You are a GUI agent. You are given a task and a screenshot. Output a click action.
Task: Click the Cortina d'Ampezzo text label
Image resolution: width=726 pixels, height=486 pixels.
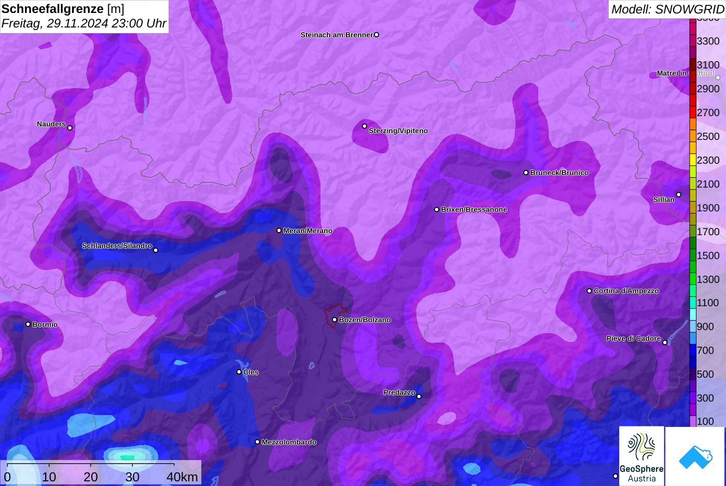(626, 291)
